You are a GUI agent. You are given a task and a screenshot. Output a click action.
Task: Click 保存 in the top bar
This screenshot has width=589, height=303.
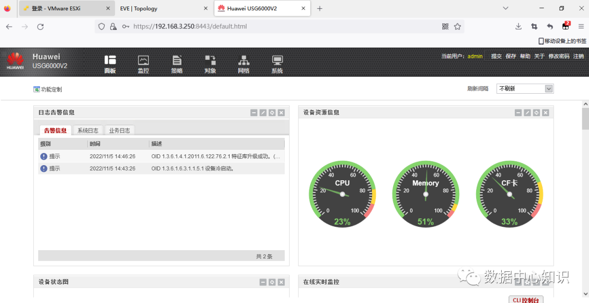[510, 56]
